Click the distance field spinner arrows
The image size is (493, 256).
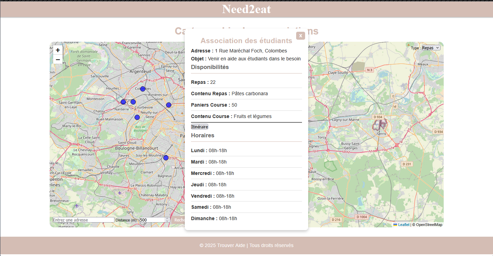168,220
